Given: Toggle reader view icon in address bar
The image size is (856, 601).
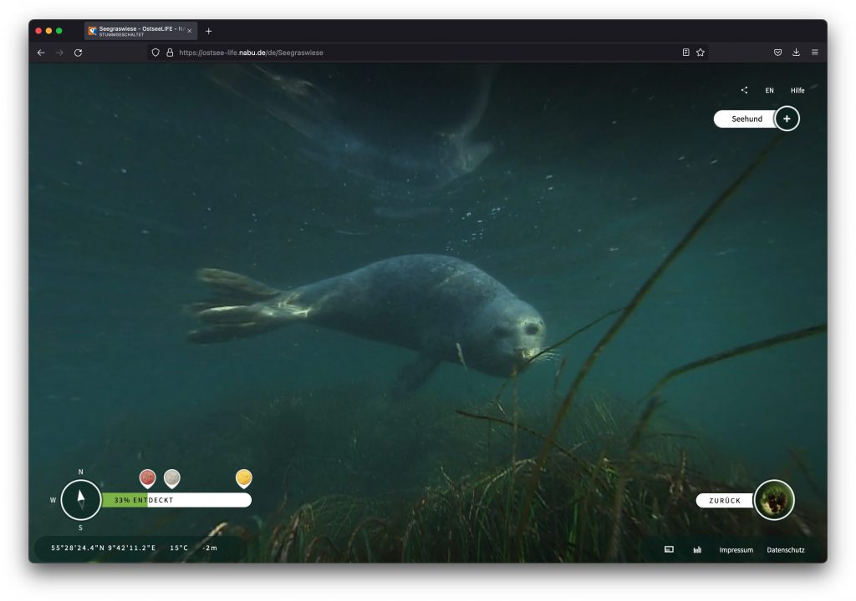Looking at the screenshot, I should pos(685,53).
